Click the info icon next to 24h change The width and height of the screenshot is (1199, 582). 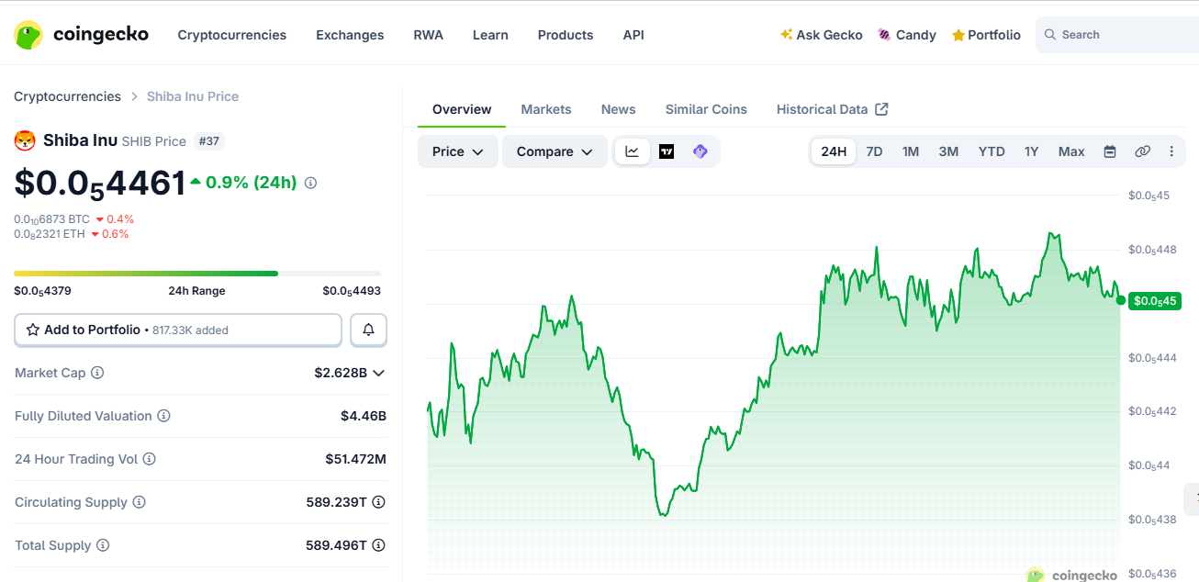(310, 183)
